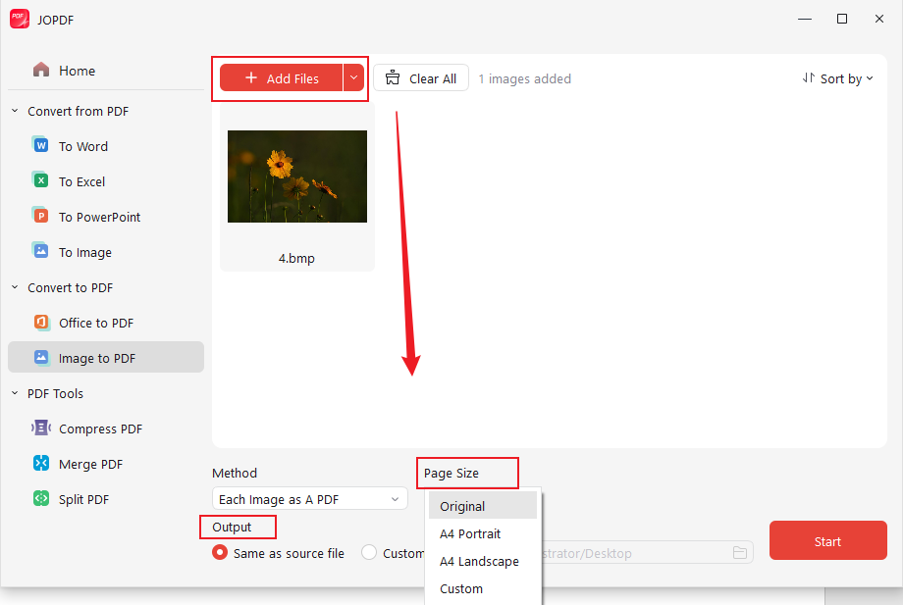This screenshot has height=605, width=903.
Task: Open the To Image tool icon
Action: [39, 251]
